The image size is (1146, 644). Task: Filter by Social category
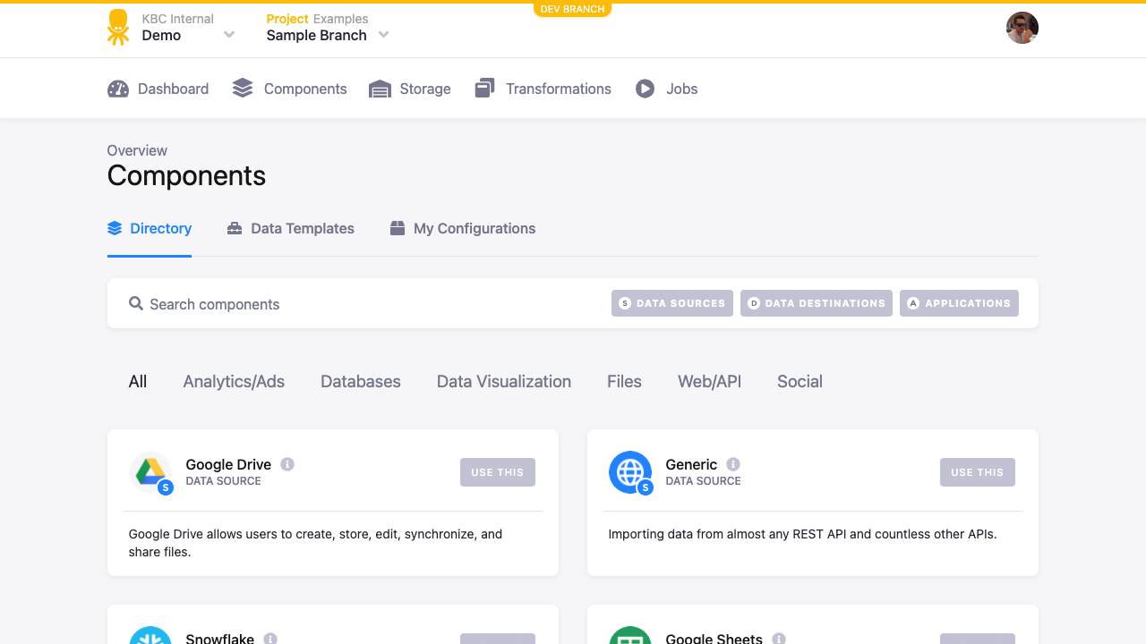(x=800, y=382)
